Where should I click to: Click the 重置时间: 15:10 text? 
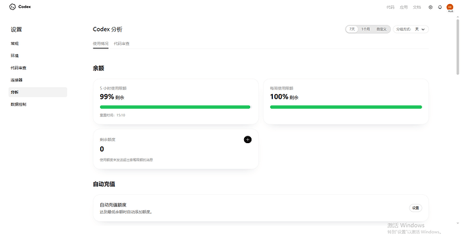(x=112, y=116)
